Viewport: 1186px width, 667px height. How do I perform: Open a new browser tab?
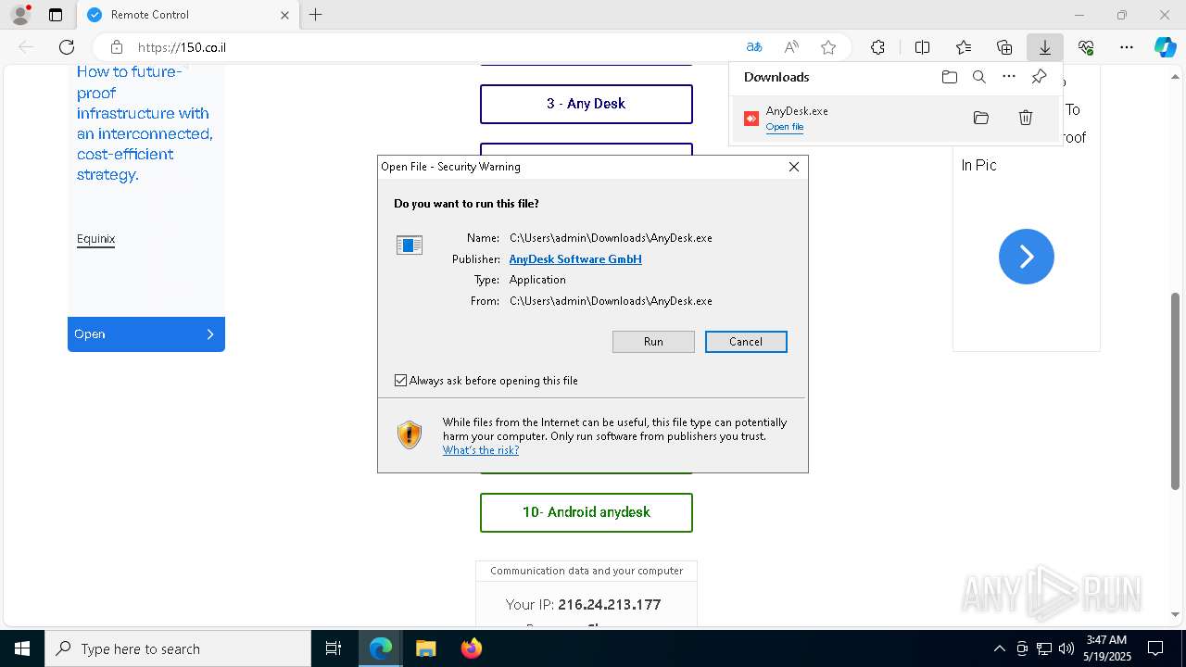coord(315,15)
